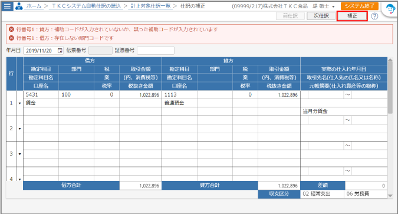398x214 pixels.
Task: Click the table vertical scrollbar thumb
Action: point(390,88)
